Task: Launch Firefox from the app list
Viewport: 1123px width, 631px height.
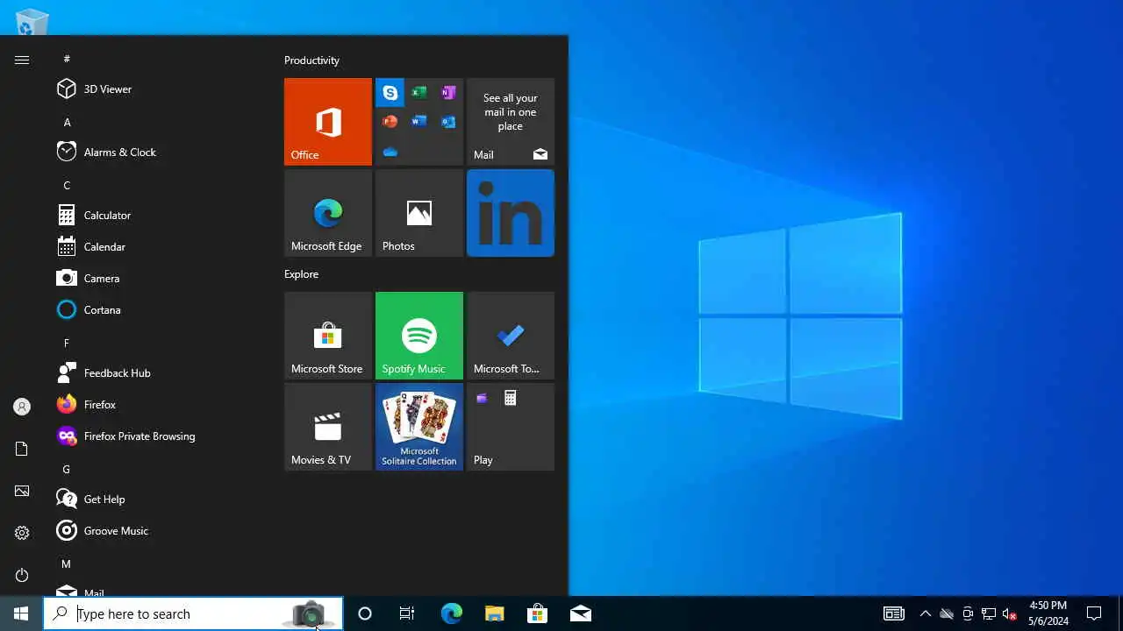Action: pyautogui.click(x=161, y=404)
